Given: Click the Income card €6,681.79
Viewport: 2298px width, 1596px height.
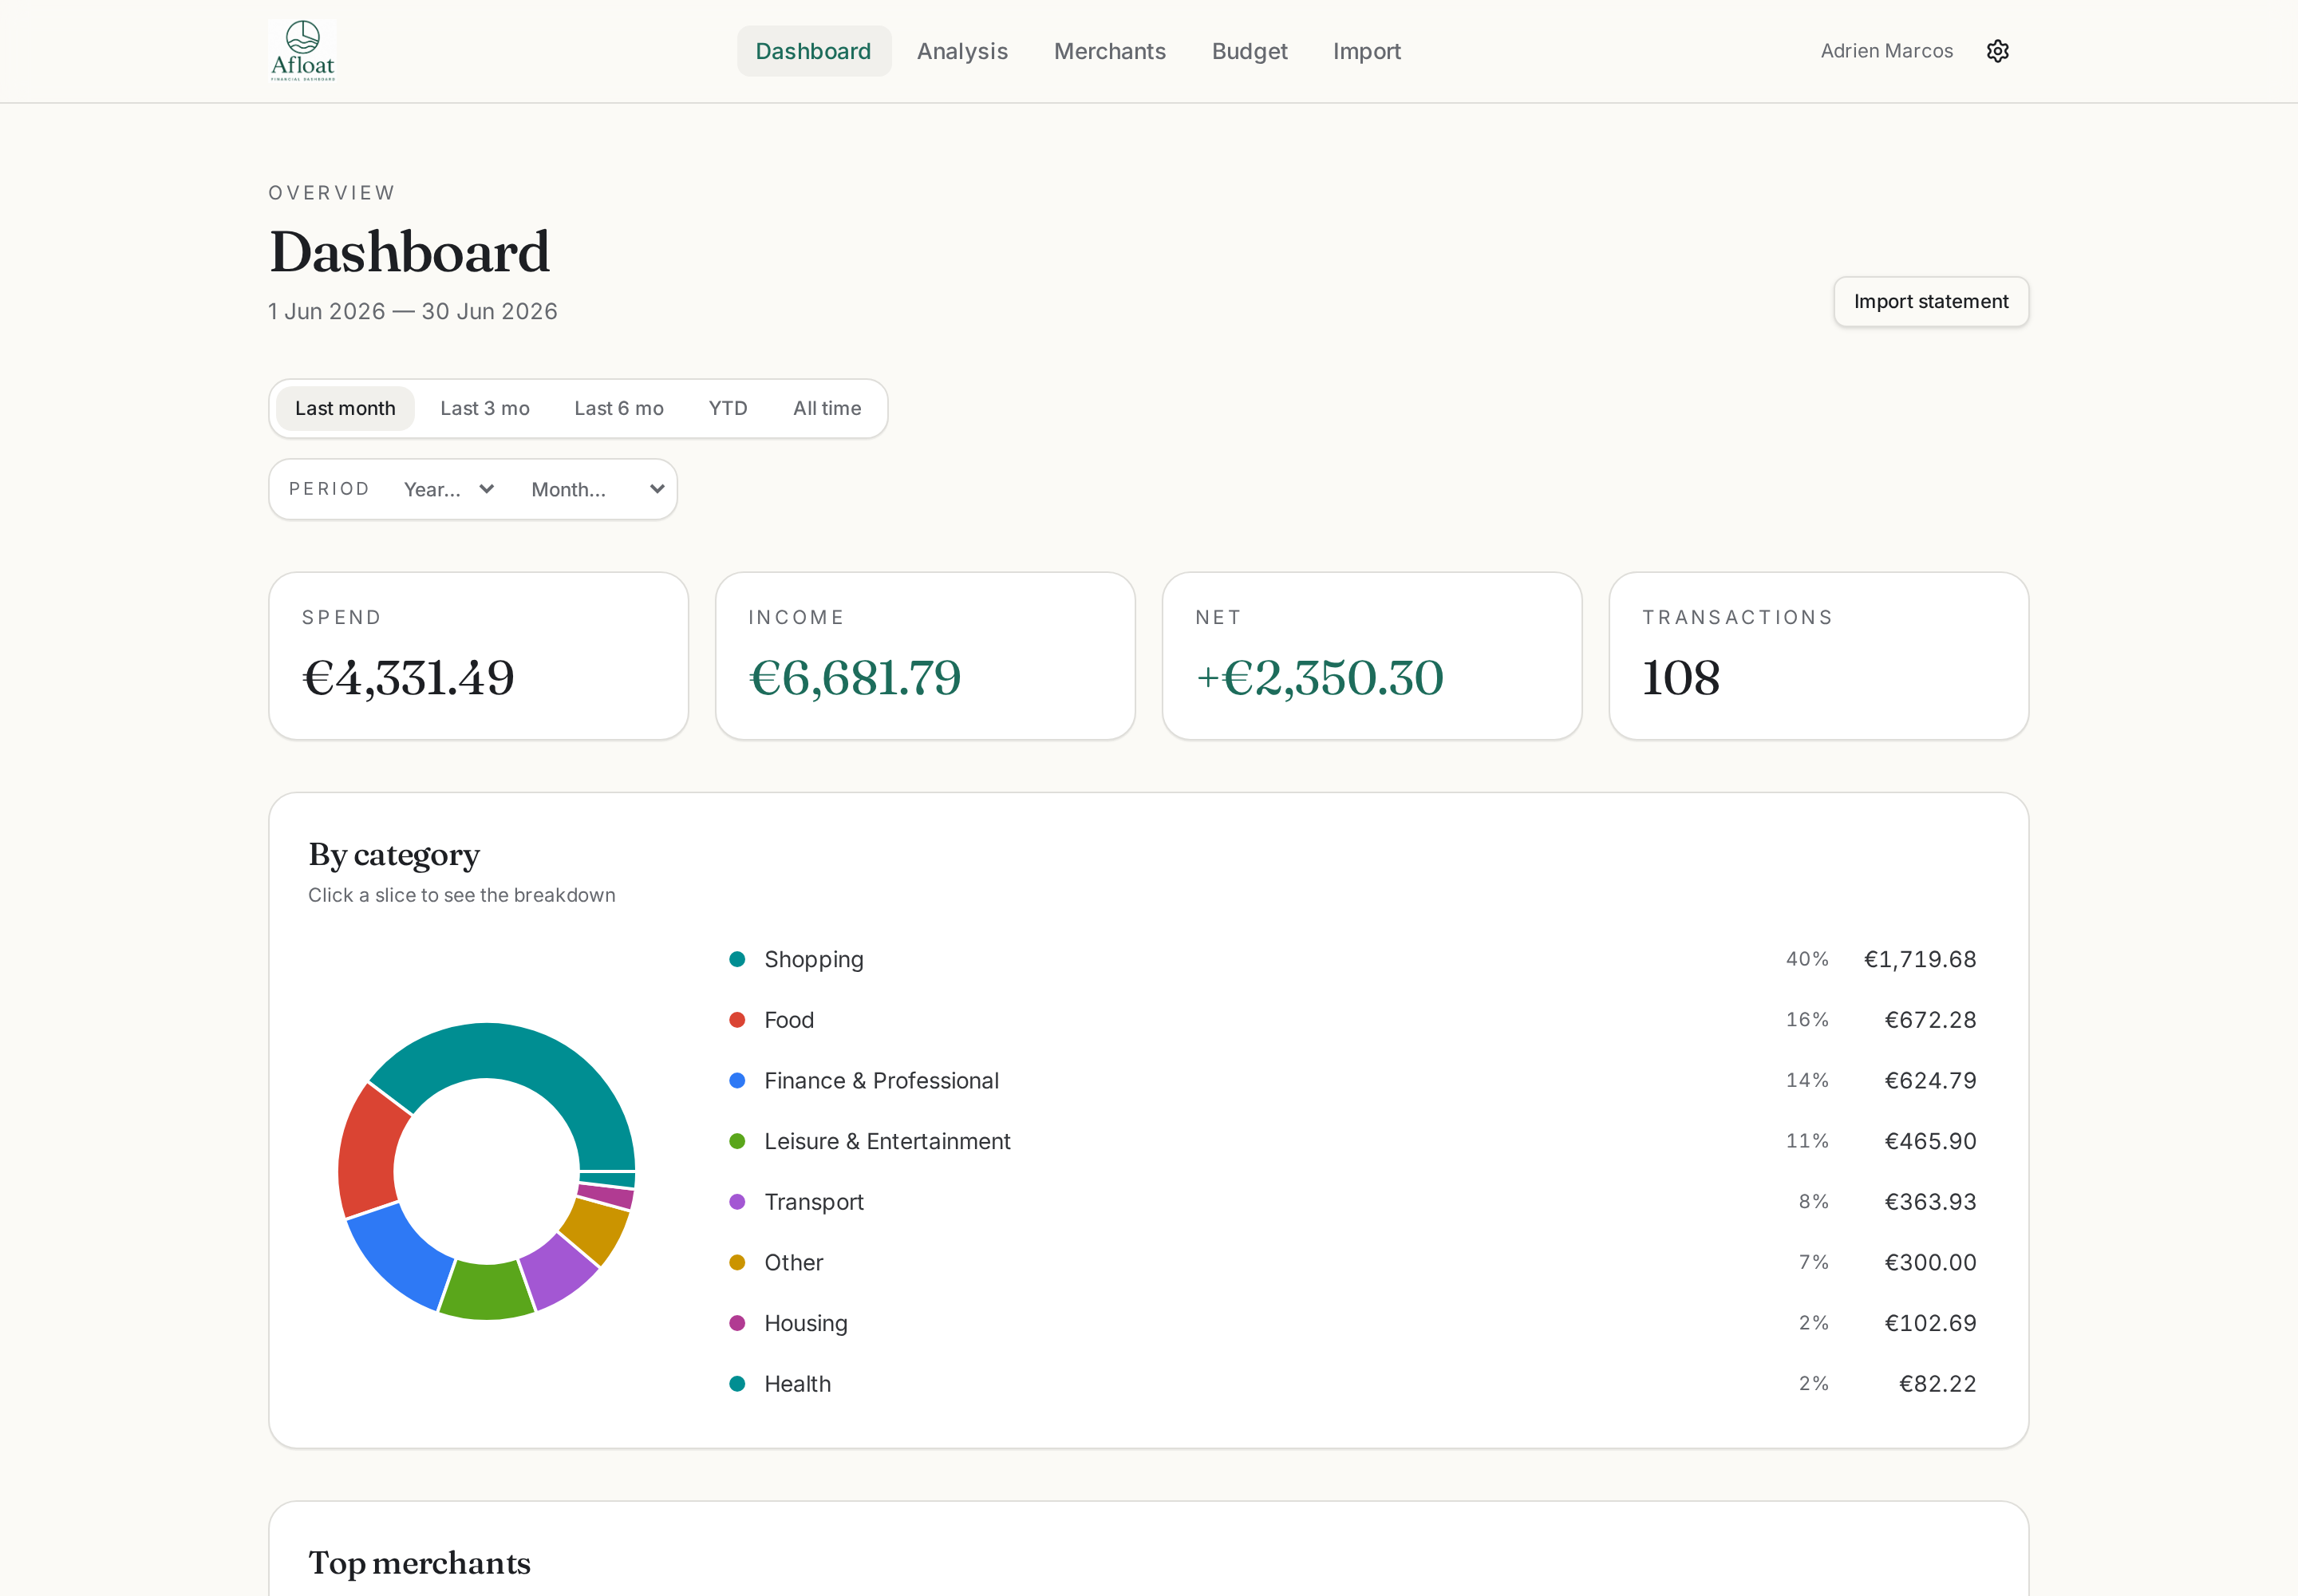Looking at the screenshot, I should click(925, 656).
